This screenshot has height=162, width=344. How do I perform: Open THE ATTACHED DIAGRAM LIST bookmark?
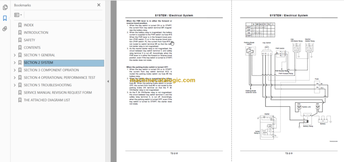(47, 100)
